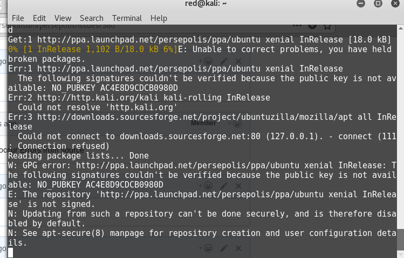Click 'broken packages.' text
This screenshot has height=258, width=404.
point(46,59)
